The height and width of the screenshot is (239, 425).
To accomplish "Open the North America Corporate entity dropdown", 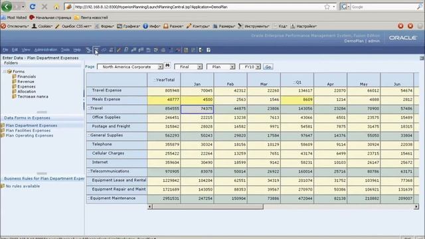I will coord(160,66).
